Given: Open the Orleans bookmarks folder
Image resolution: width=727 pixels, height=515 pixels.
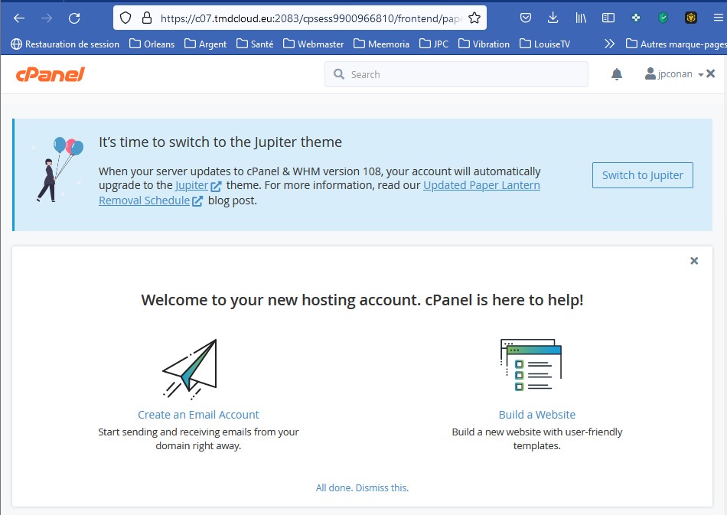Looking at the screenshot, I should tap(152, 44).
